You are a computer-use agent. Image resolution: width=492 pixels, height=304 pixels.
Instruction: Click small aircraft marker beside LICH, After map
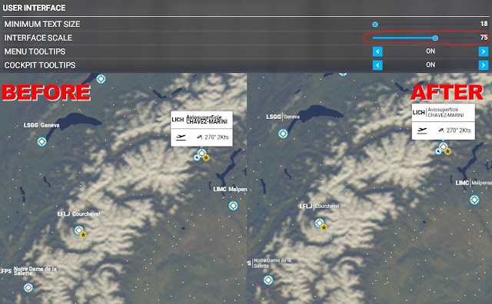tap(438, 151)
